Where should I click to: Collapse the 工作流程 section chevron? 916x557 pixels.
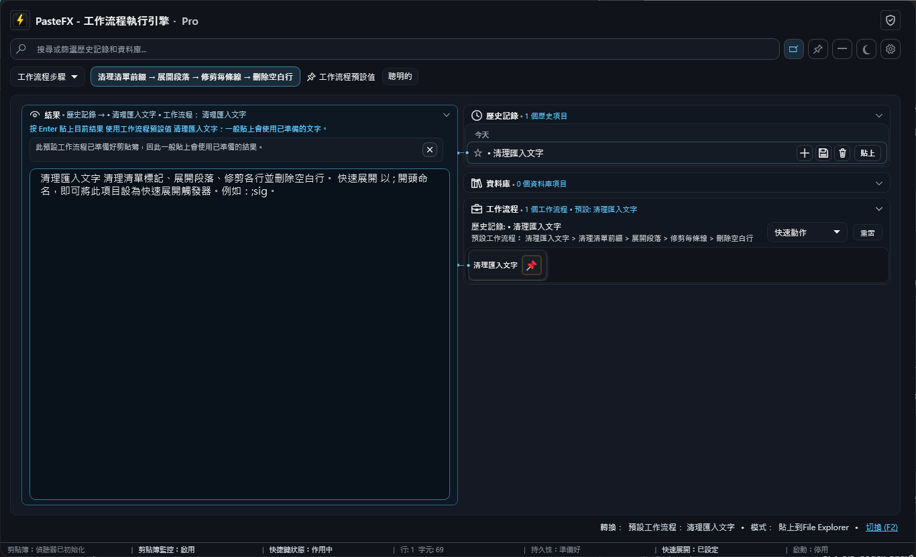[879, 209]
